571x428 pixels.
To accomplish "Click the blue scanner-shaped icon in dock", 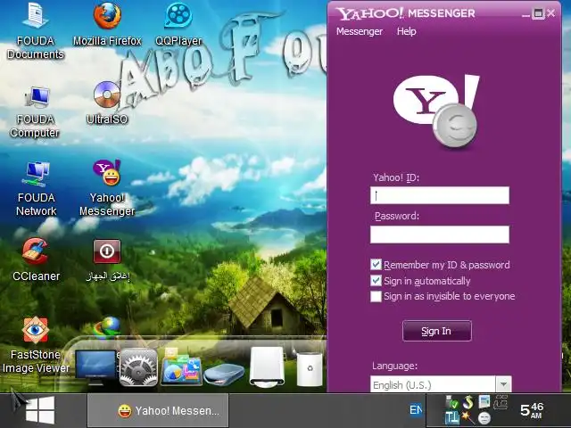I will (x=224, y=374).
